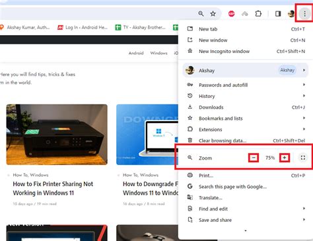Open the printer article thumbnail image
Image resolution: width=313 pixels, height=241 pixels.
(57, 134)
